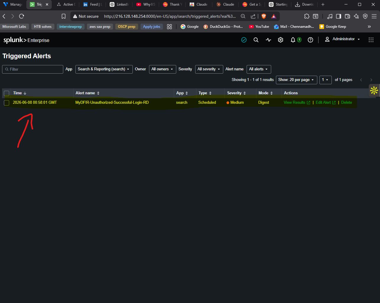Viewport: 380px width, 303px height.
Task: Switch to the Why I S YouTube tab
Action: (x=146, y=4)
